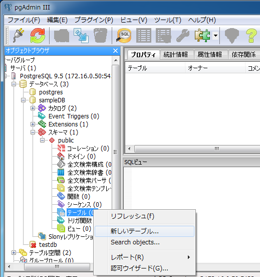Image resolution: width=260 pixels, height=277 pixels.
Task: Choose リフレッシュ(f) from context menu
Action: pyautogui.click(x=145, y=216)
